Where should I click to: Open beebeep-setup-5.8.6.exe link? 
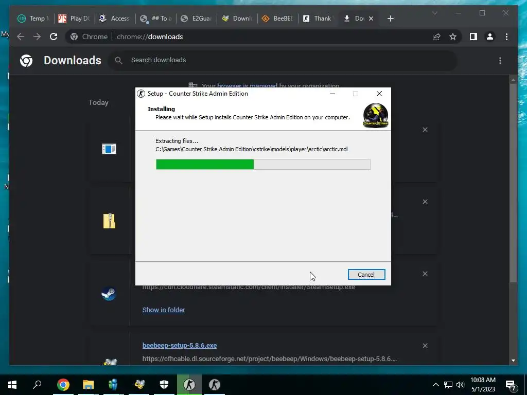180,345
